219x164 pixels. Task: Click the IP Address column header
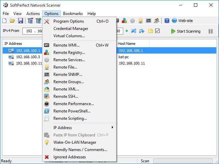click(13, 44)
